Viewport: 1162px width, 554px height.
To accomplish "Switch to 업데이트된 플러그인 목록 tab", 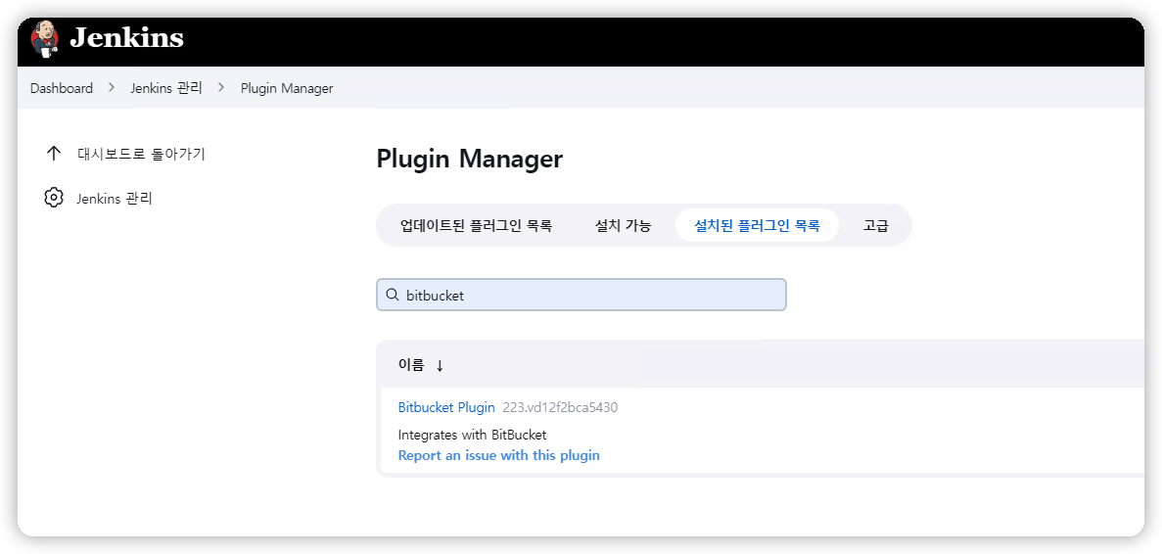I will tap(476, 226).
